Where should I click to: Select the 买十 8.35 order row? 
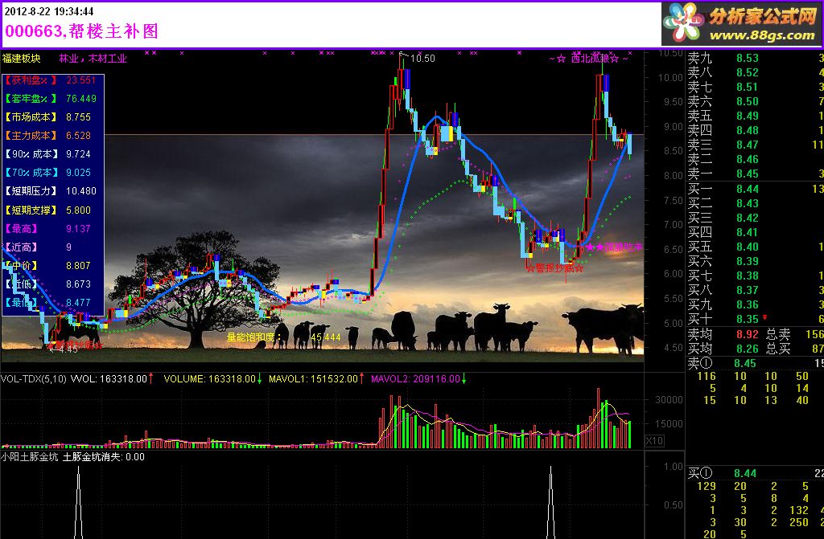755,319
